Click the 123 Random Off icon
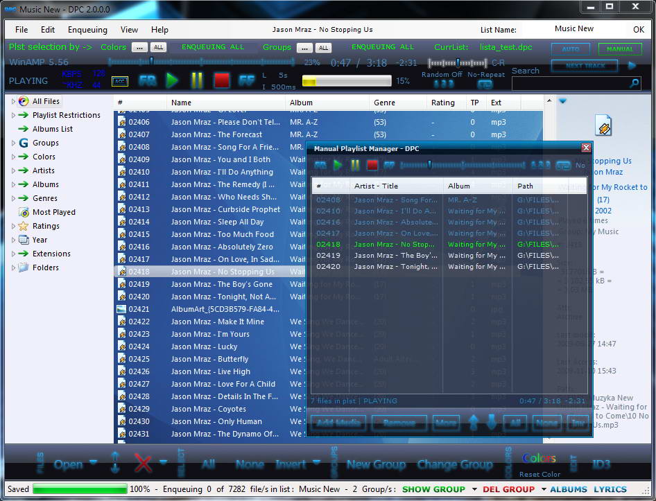Viewport: 656px width, 501px height. 444,84
